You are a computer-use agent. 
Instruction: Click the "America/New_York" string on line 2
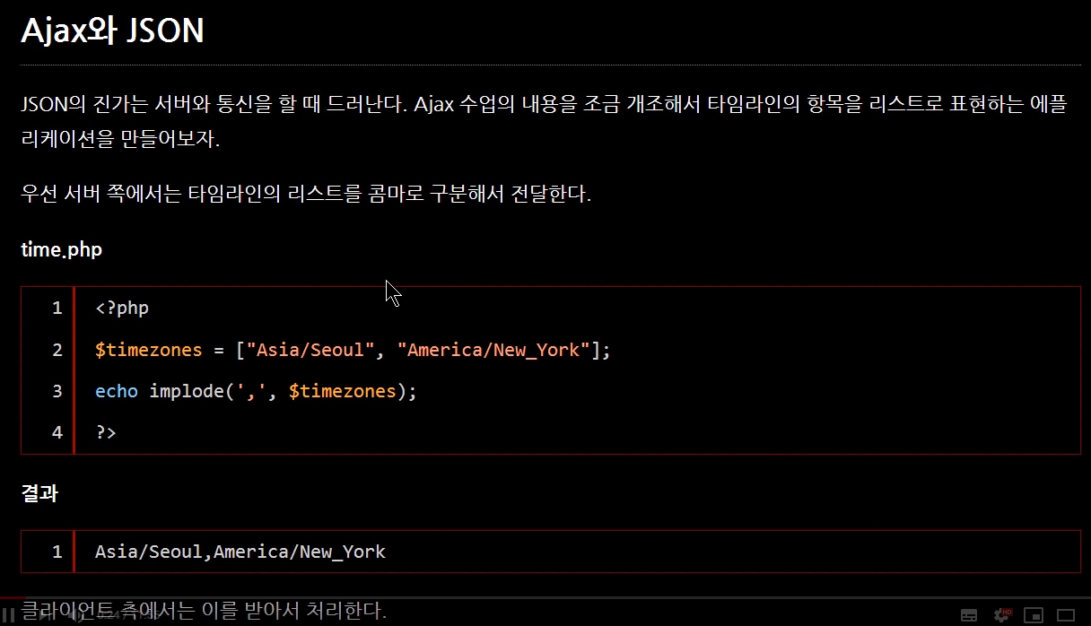click(493, 350)
